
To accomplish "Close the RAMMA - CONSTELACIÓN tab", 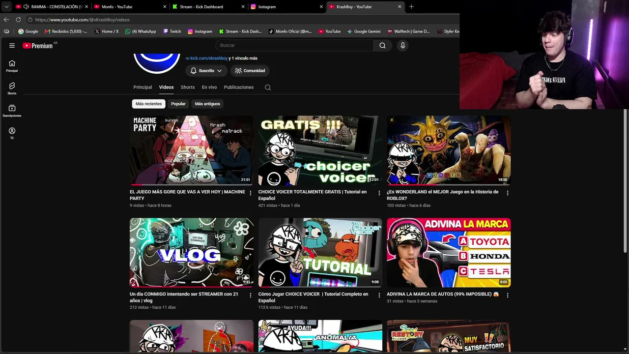I will coord(86,7).
